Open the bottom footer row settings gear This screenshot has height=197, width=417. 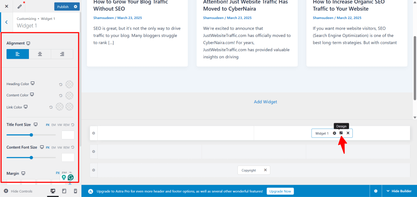[94, 170]
